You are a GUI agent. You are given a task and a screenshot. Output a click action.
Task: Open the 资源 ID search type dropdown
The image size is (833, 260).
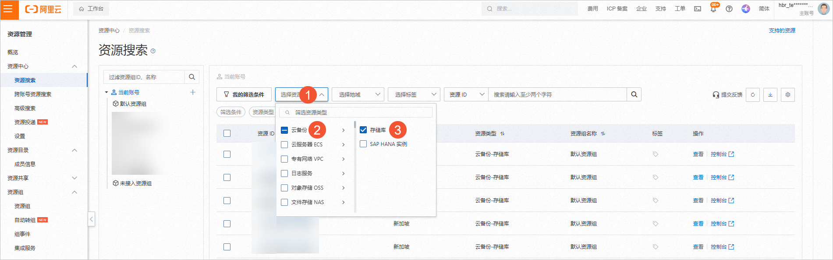tap(466, 94)
